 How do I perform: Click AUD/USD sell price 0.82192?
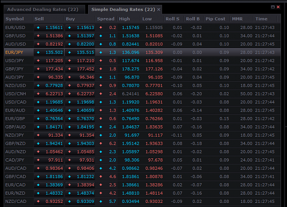pos(49,44)
